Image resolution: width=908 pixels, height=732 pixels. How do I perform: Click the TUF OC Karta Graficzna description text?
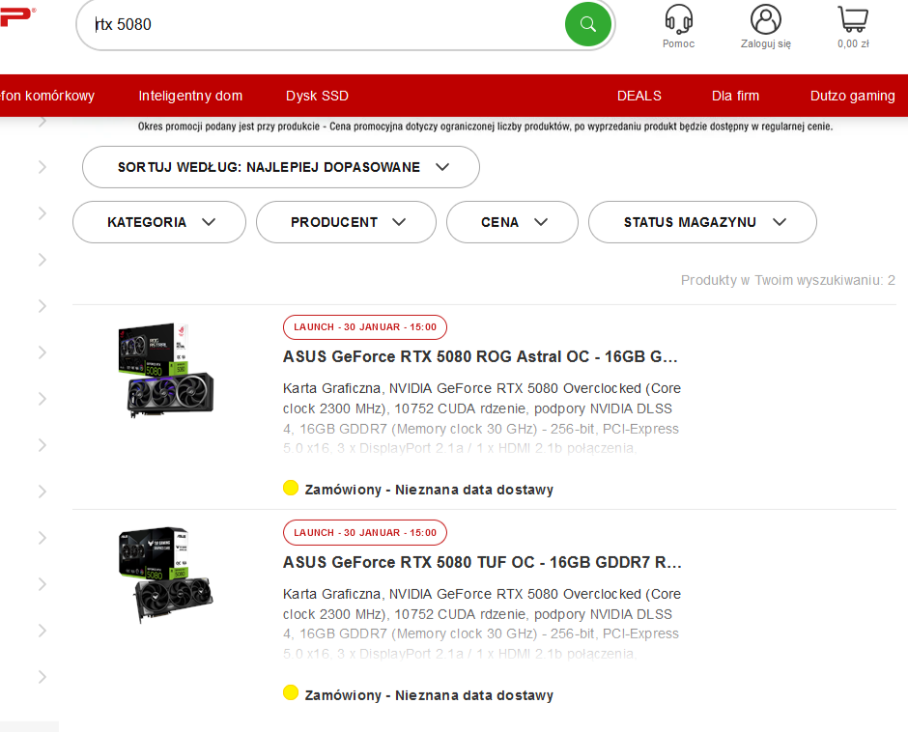pos(482,624)
